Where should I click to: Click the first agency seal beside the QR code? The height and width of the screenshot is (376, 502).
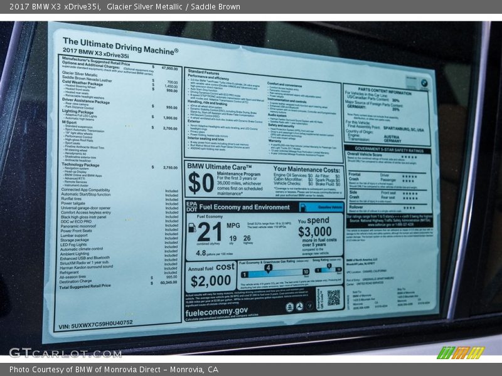289,307
